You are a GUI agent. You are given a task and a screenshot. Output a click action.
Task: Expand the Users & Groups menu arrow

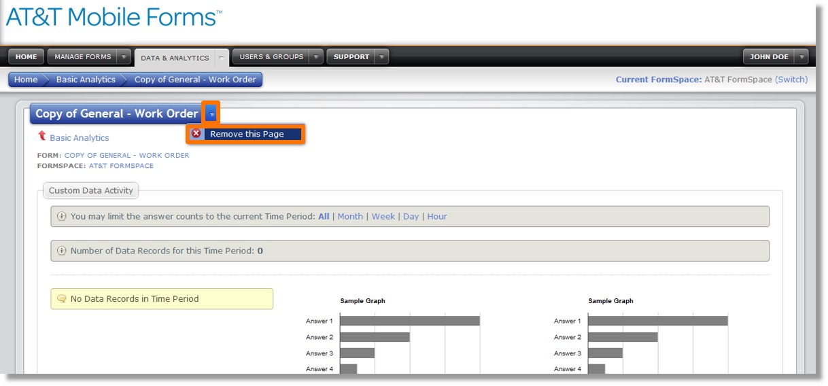316,57
